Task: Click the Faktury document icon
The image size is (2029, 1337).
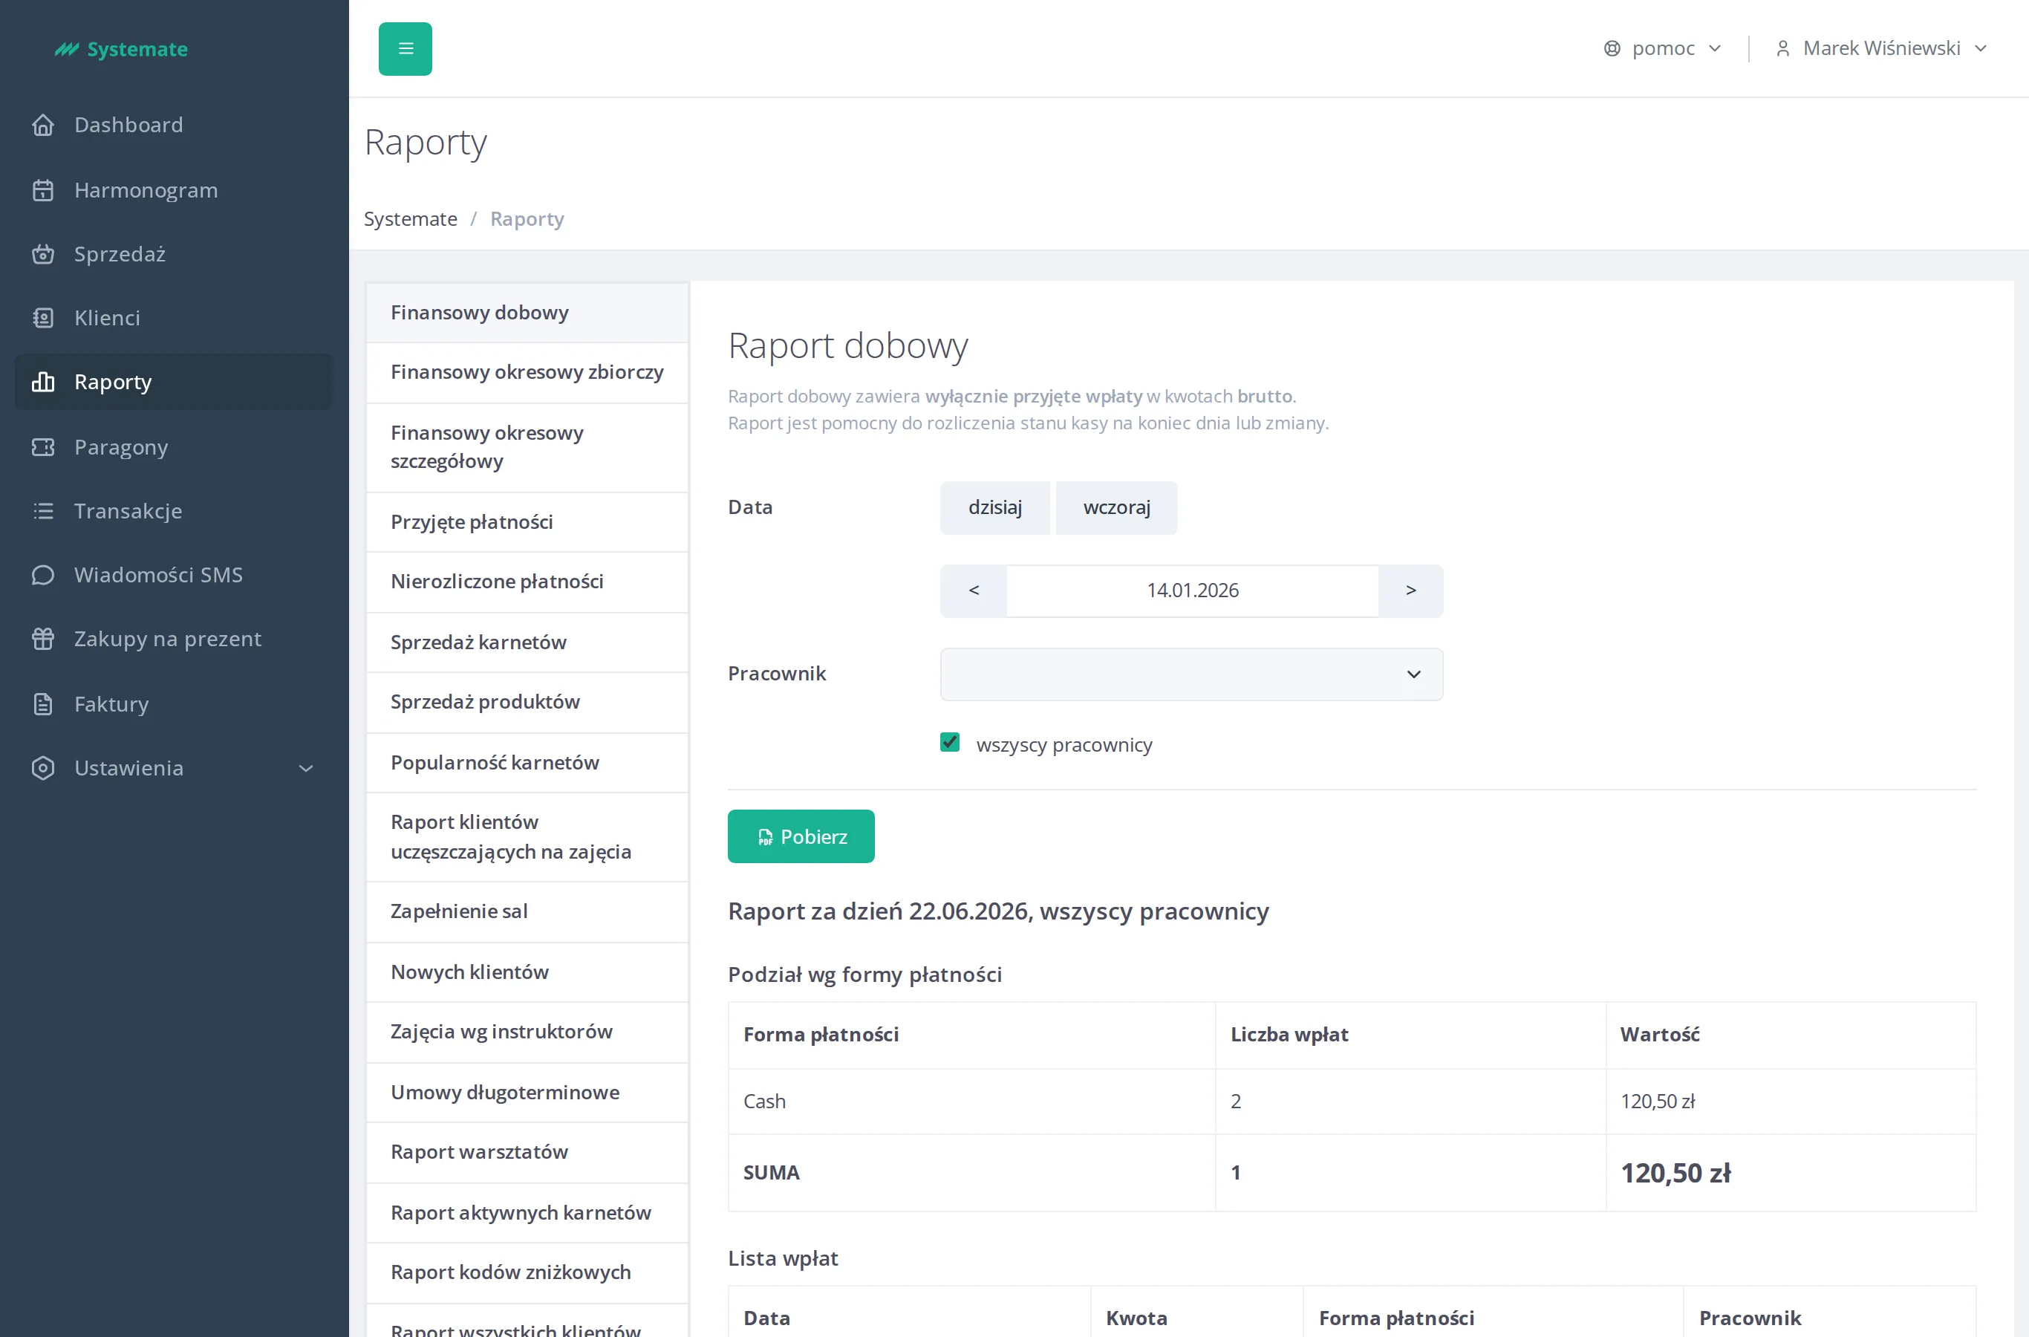Action: 42,704
